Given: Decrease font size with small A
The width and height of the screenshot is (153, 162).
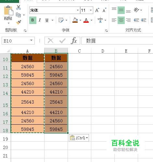Looking at the screenshot, I should click(104, 10).
